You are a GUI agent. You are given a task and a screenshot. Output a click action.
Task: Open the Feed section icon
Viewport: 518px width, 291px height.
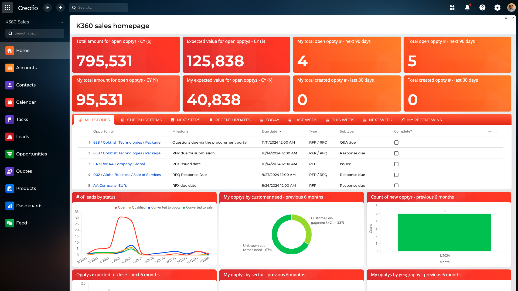tap(10, 223)
